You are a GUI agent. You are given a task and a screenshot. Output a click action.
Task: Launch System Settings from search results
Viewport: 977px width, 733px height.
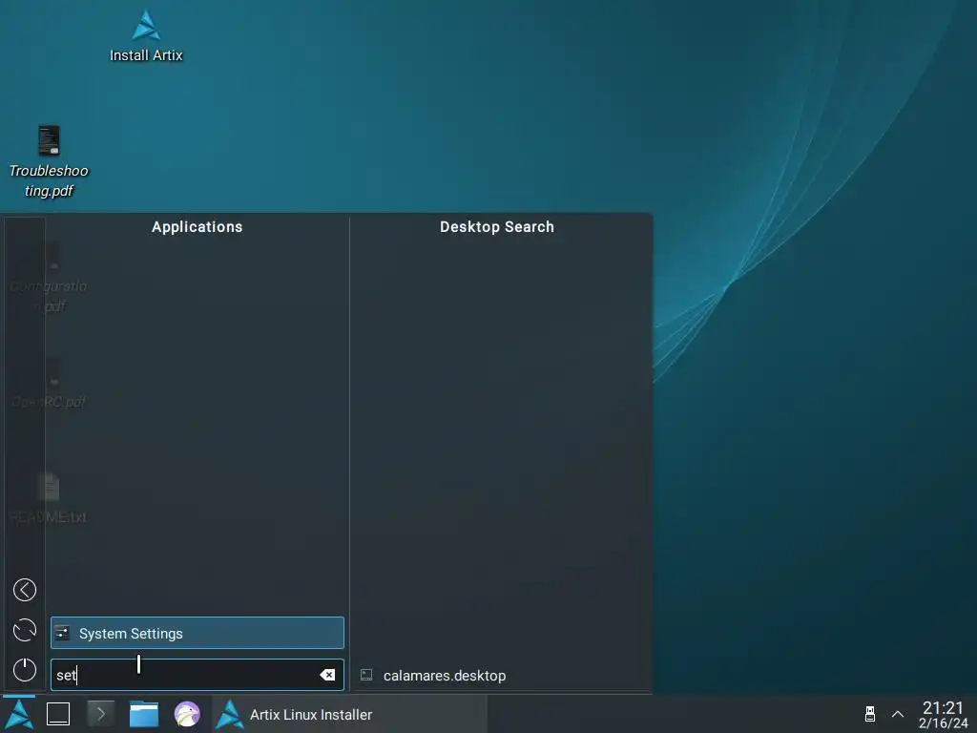coord(197,633)
